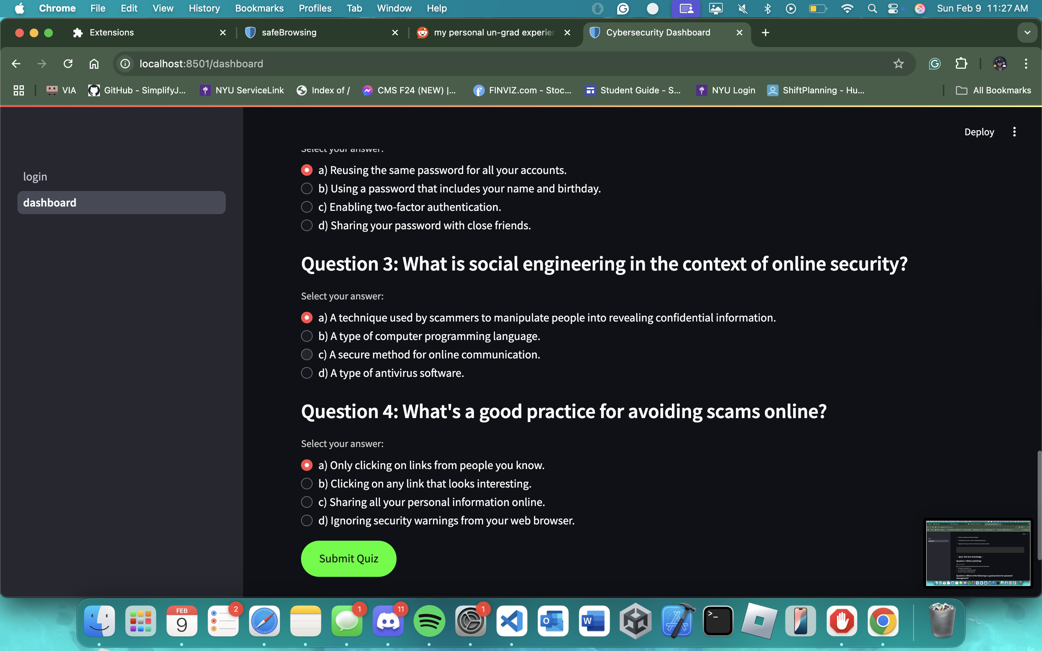This screenshot has width=1042, height=651.
Task: Bookmark this page with star icon
Action: (x=898, y=64)
